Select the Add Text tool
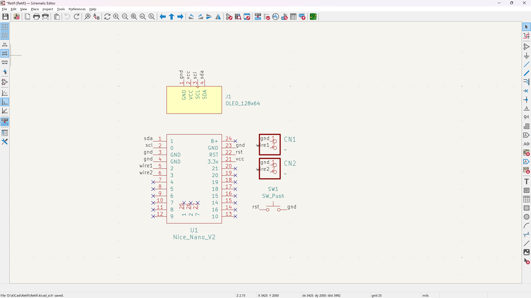This screenshot has height=298, width=531. tap(526, 181)
